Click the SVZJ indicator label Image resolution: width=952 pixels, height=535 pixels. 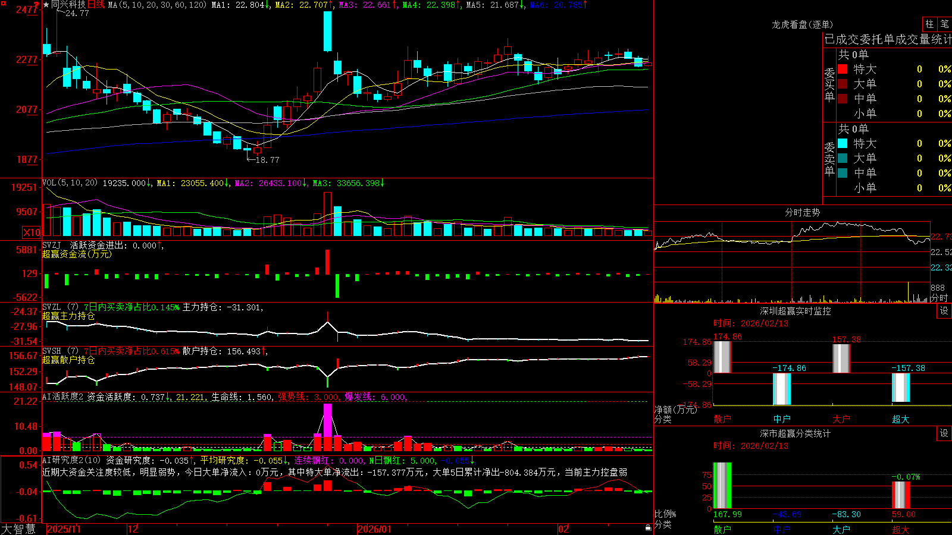coord(52,245)
